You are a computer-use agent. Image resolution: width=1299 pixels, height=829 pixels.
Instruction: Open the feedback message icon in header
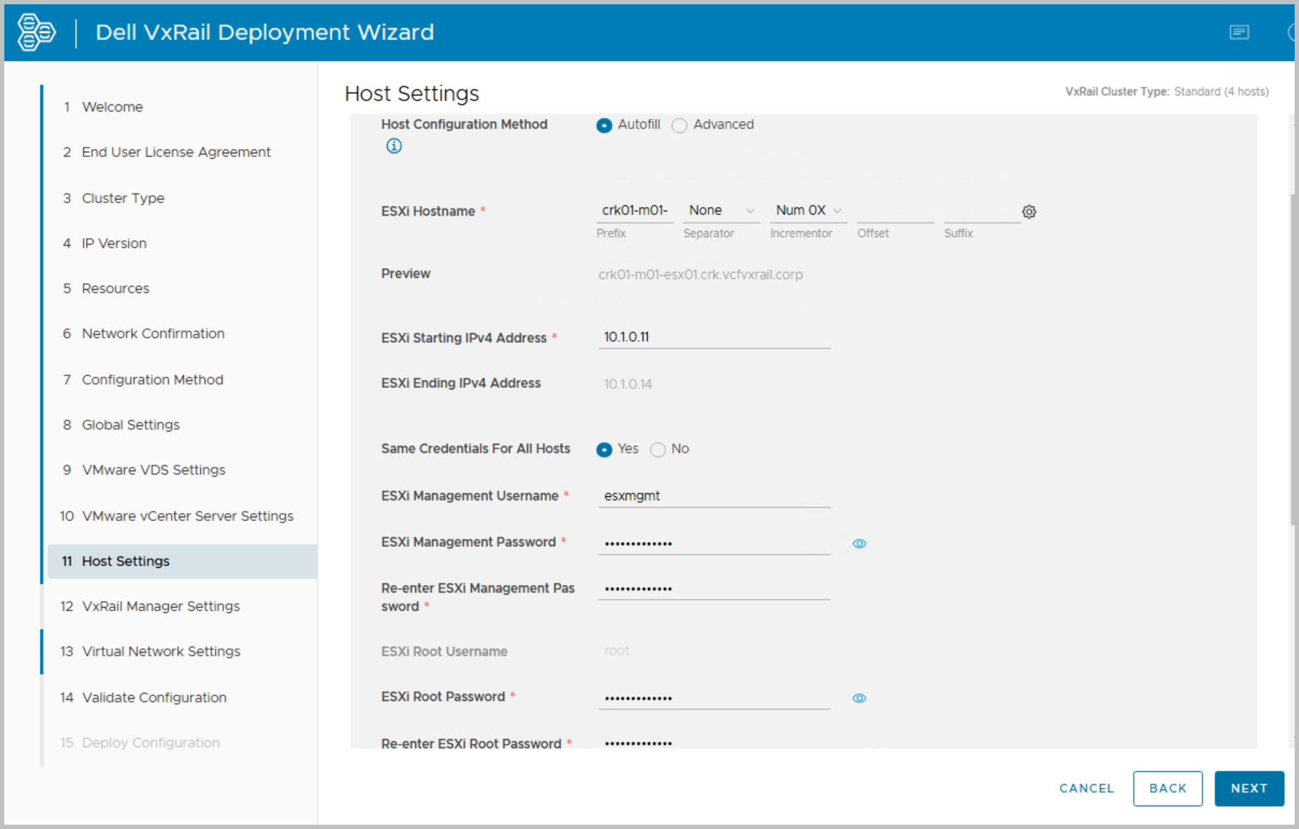tap(1239, 32)
